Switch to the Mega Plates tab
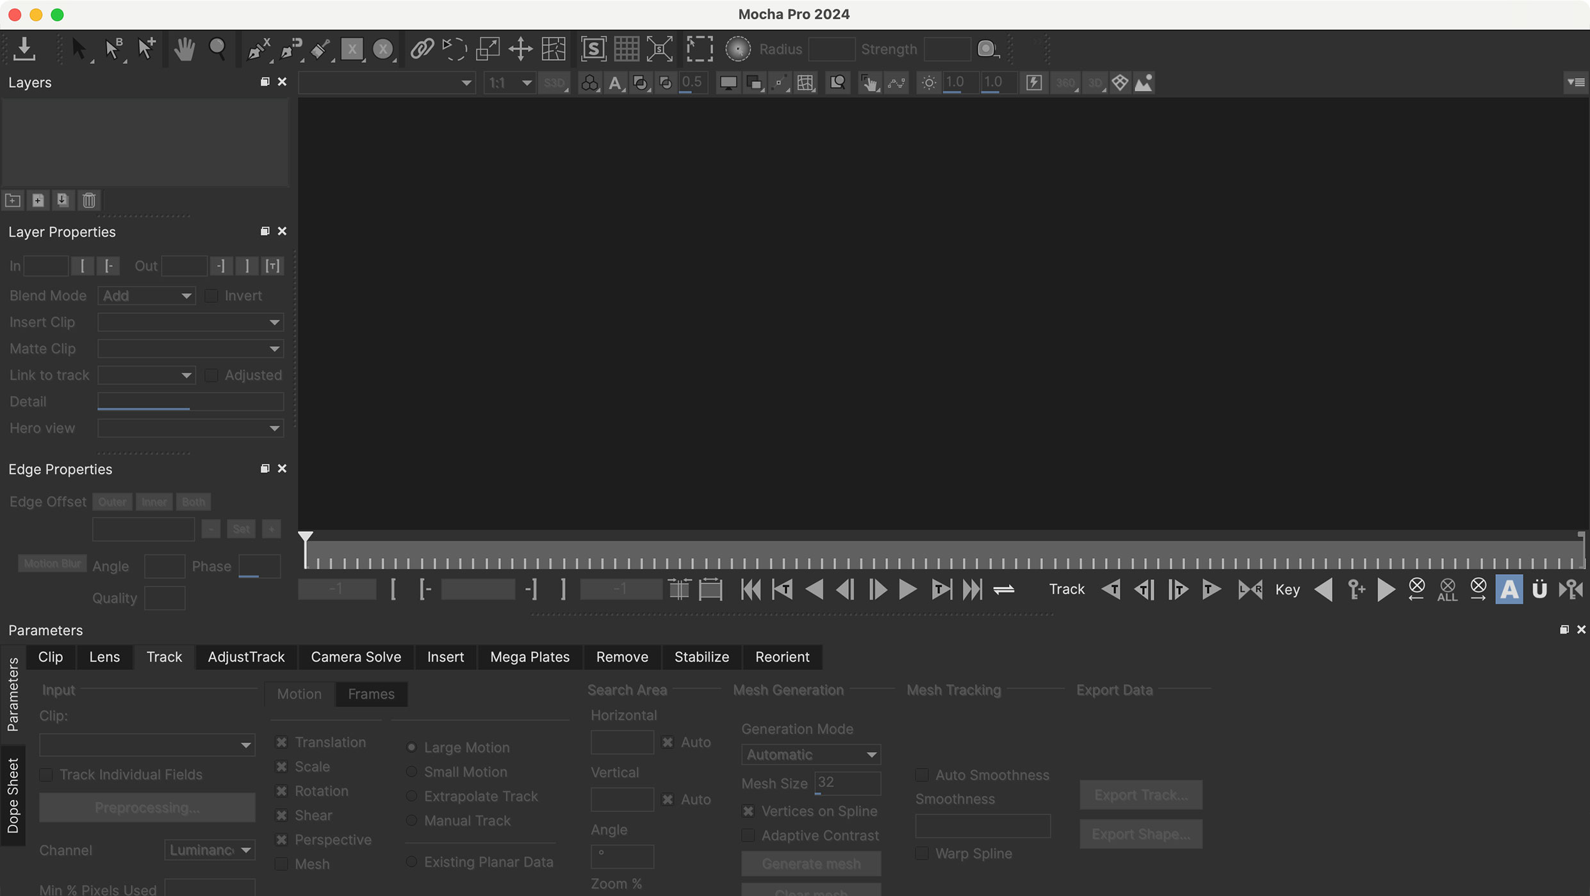1590x896 pixels. (x=530, y=657)
